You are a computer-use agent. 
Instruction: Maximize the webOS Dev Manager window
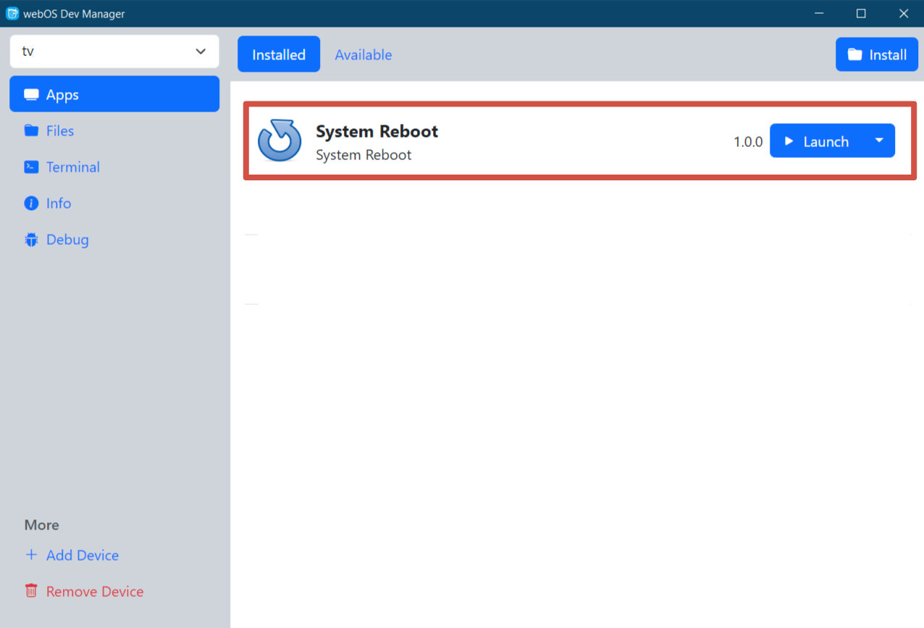(861, 14)
